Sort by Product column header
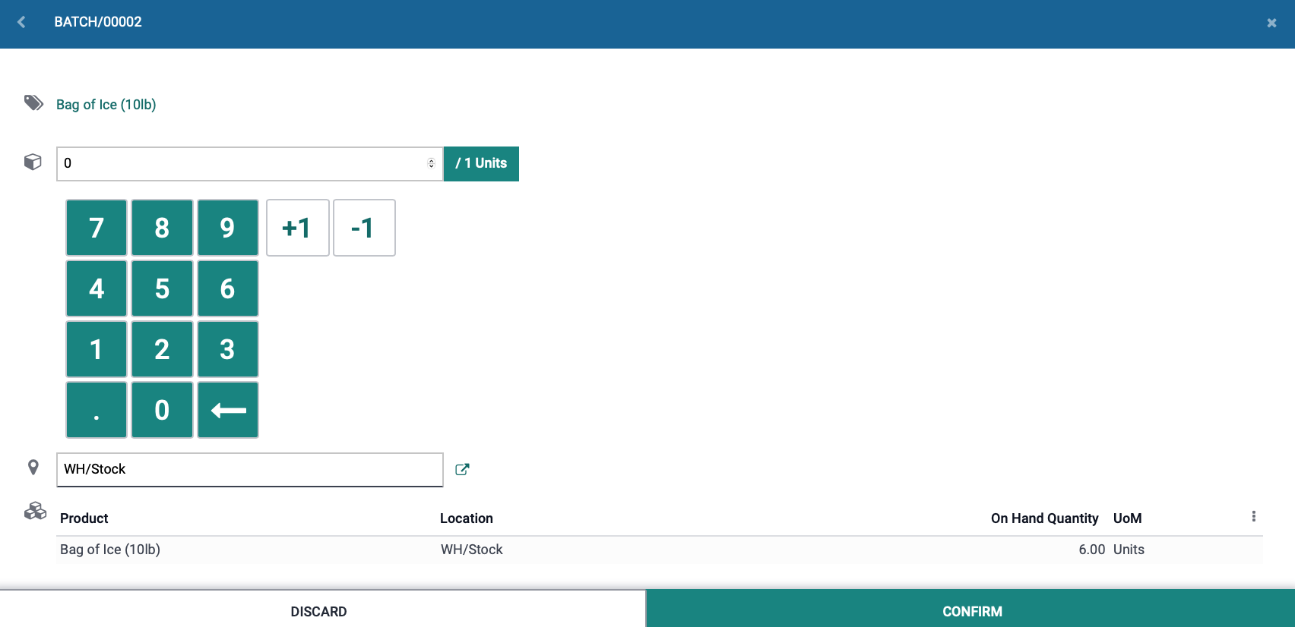Screen dimensions: 1295x627 pyautogui.click(x=84, y=518)
